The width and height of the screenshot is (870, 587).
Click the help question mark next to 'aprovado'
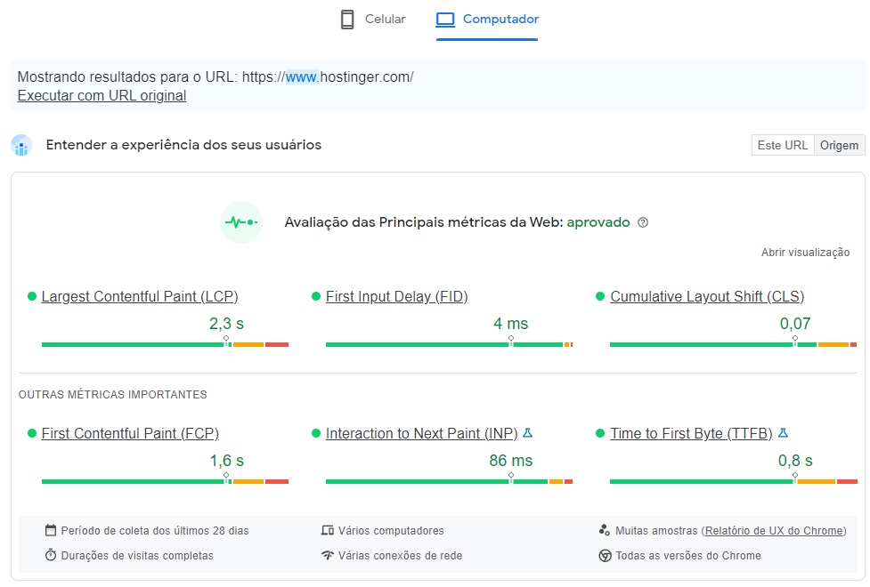[643, 222]
